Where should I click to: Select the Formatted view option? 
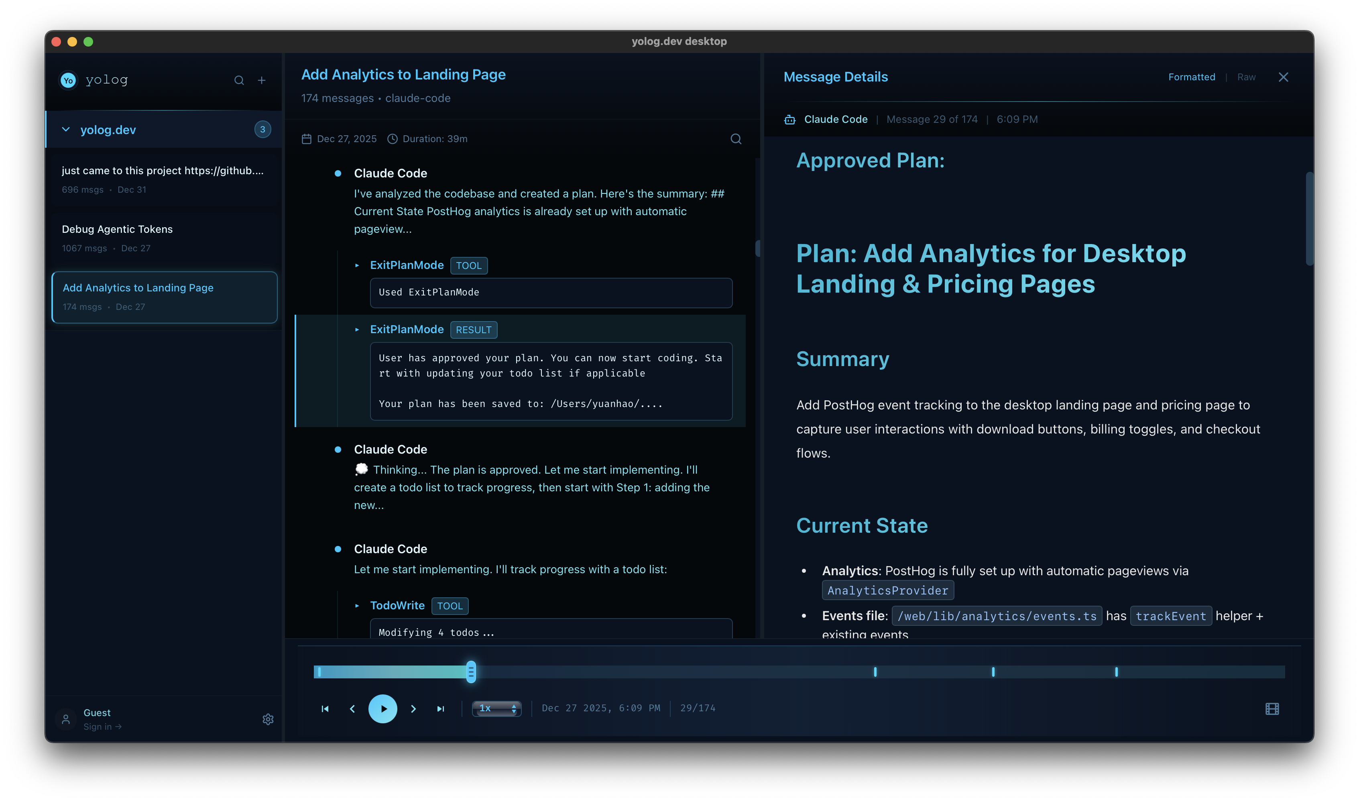[x=1192, y=77]
